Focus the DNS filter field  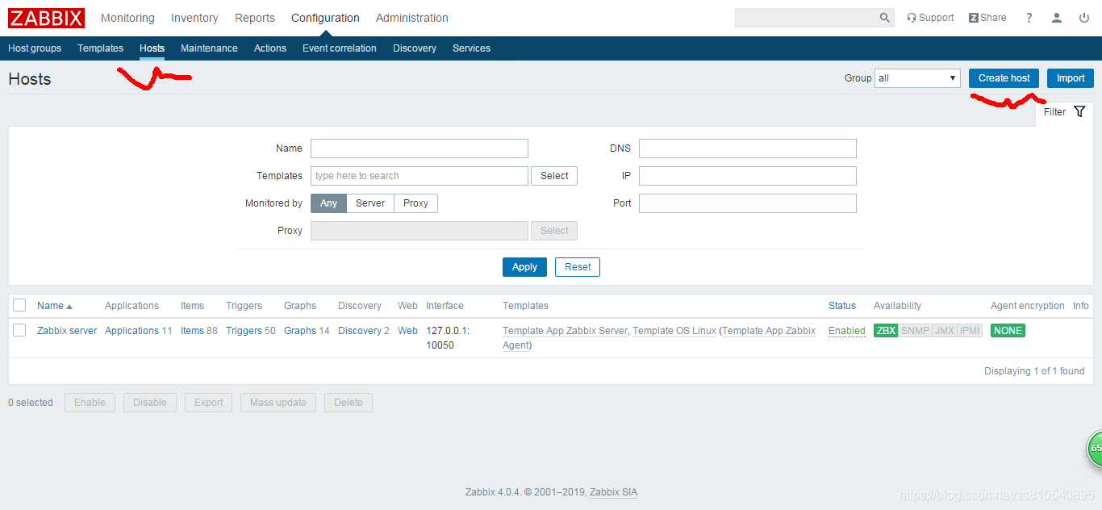[x=748, y=148]
